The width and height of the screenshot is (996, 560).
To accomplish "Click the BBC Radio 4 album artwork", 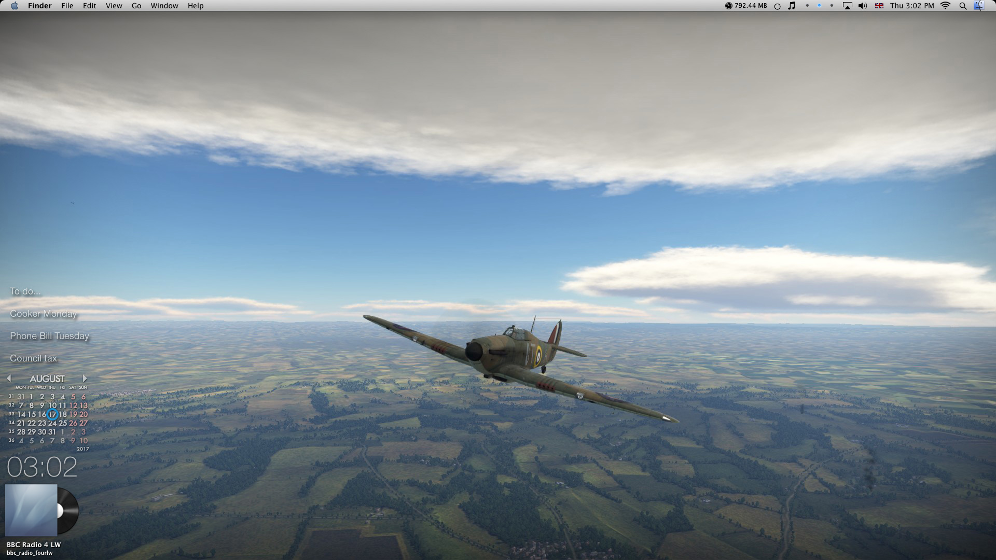I will [31, 510].
